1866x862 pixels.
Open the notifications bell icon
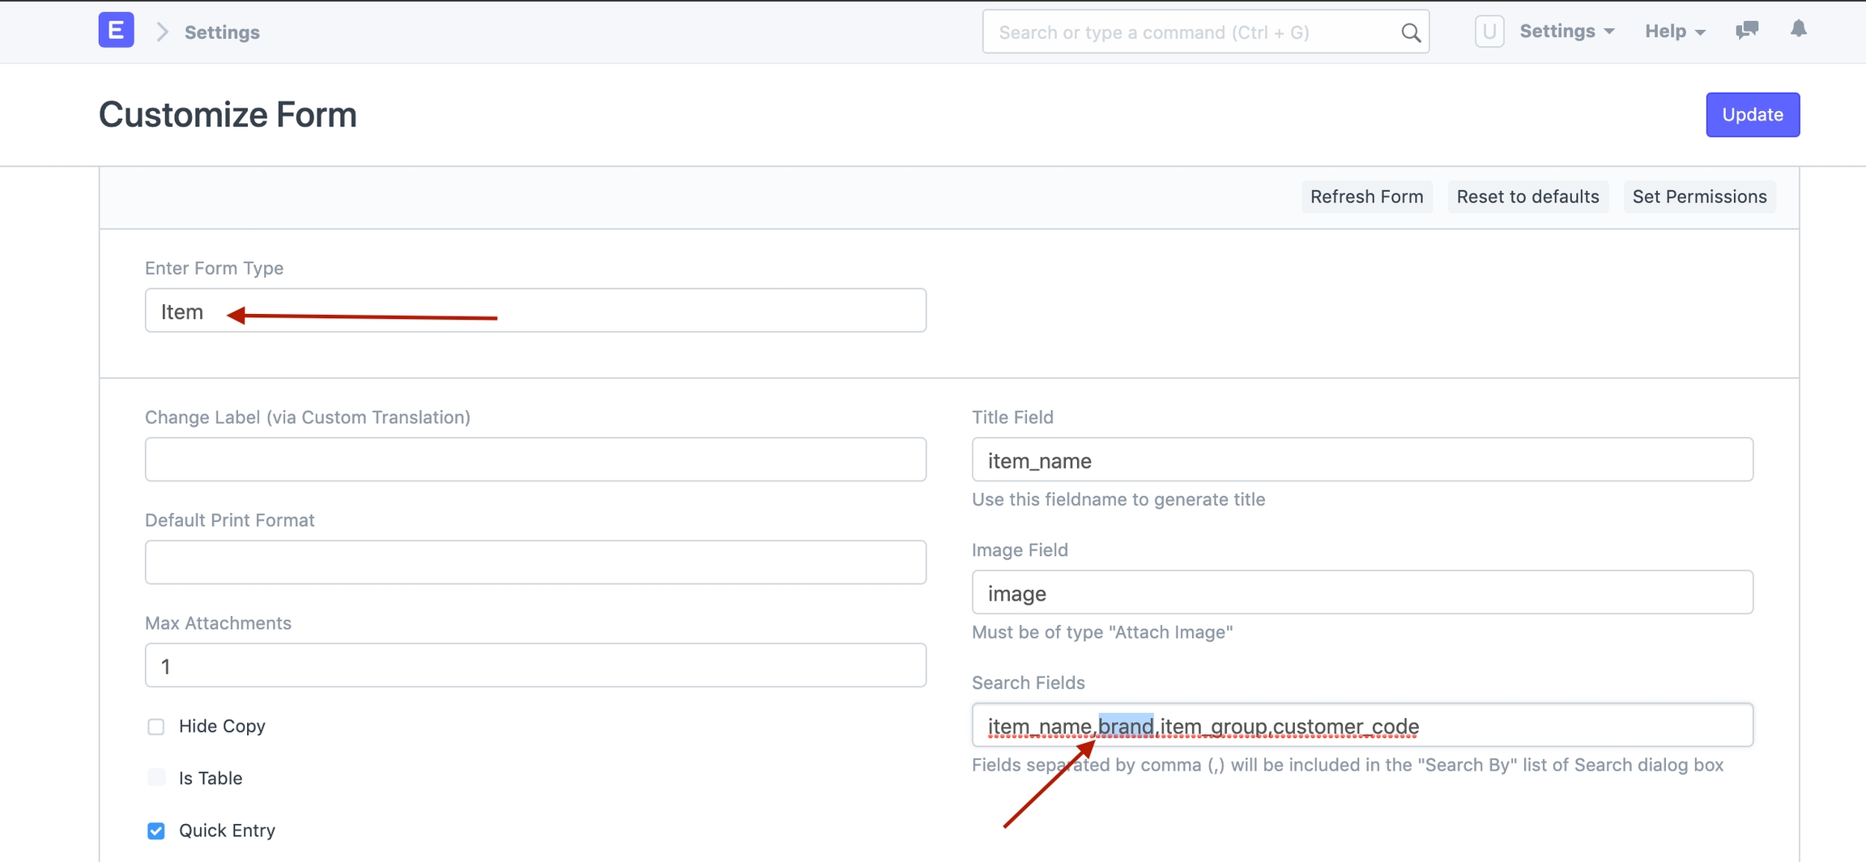coord(1798,30)
